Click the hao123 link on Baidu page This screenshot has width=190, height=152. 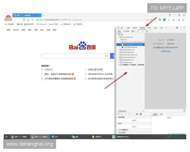[16, 30]
